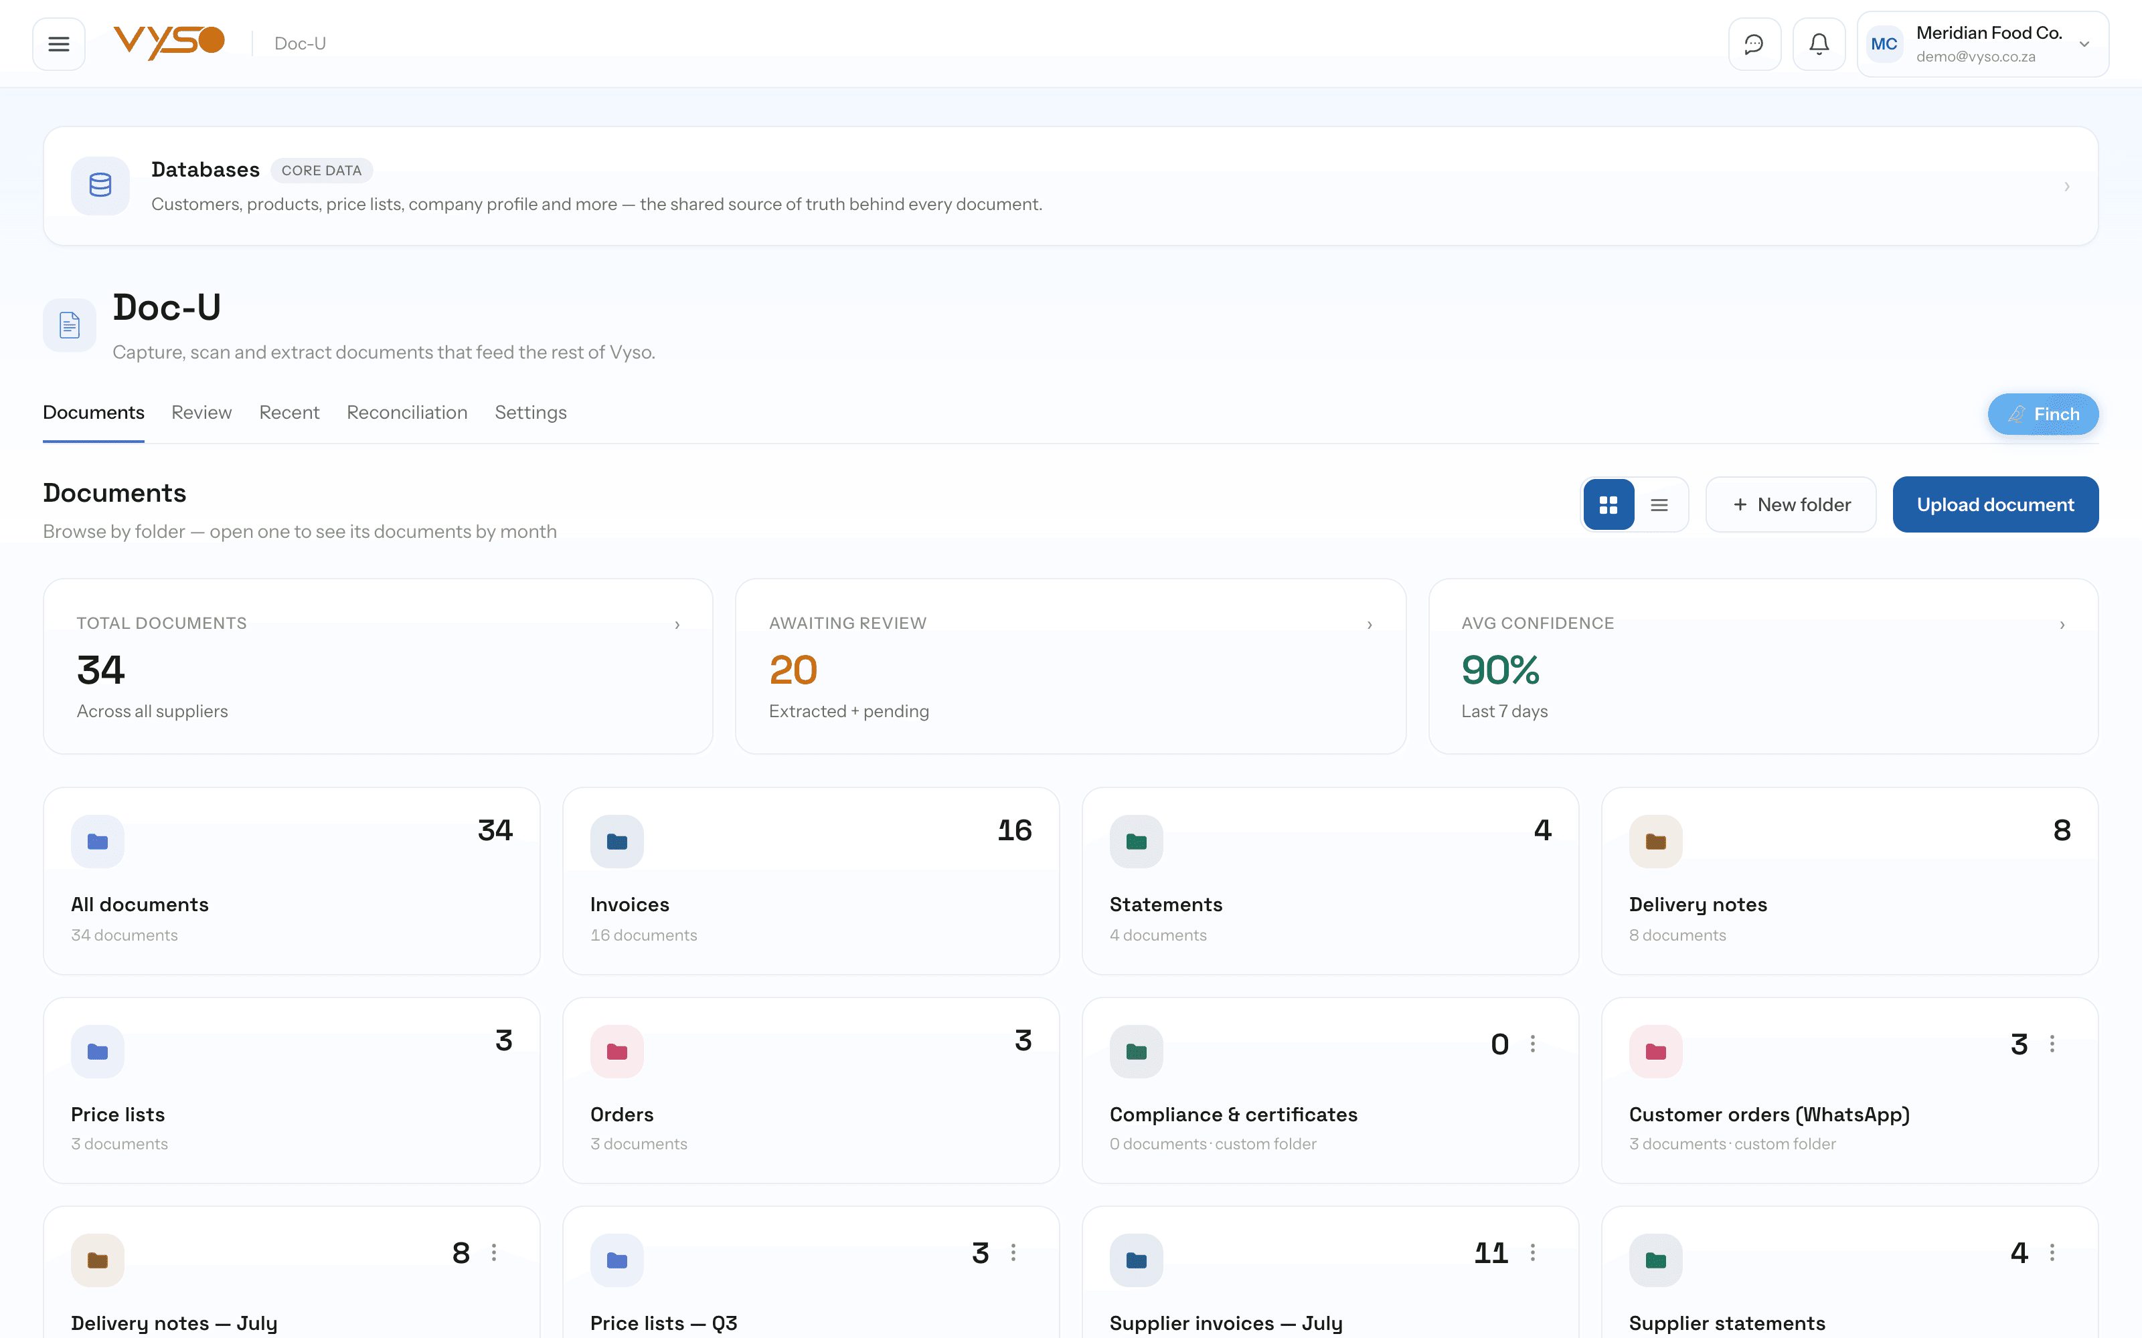
Task: Click the 20 awaiting review value
Action: (x=793, y=670)
